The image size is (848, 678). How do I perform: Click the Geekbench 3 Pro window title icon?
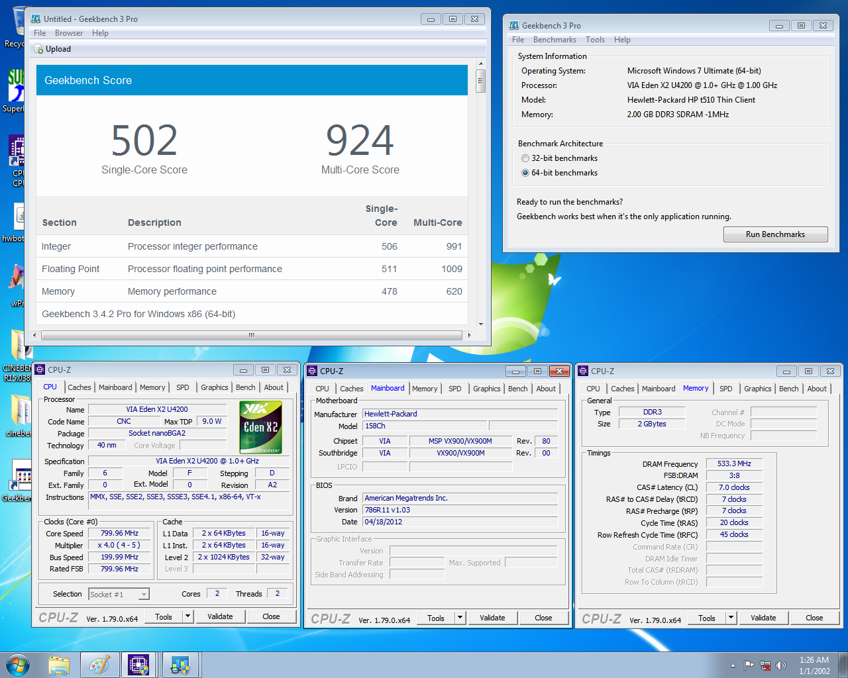pos(513,25)
